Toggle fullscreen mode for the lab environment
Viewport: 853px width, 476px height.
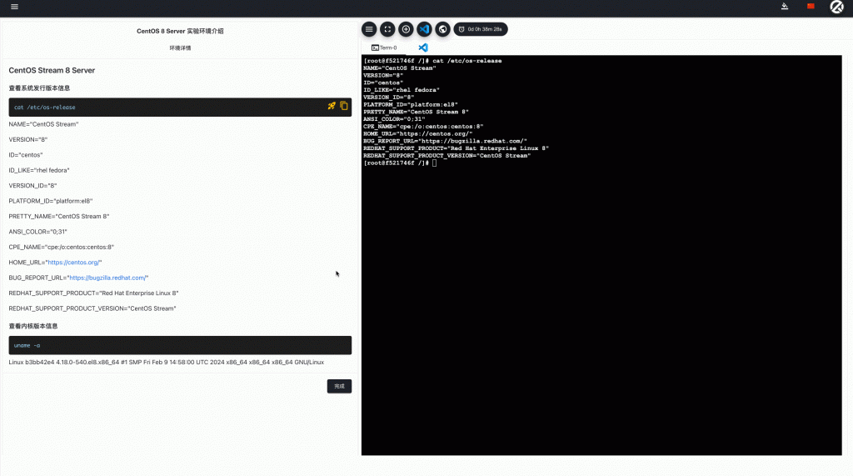pyautogui.click(x=387, y=29)
